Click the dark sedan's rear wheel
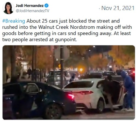Viewport: 137px width, 121px height. [53, 111]
